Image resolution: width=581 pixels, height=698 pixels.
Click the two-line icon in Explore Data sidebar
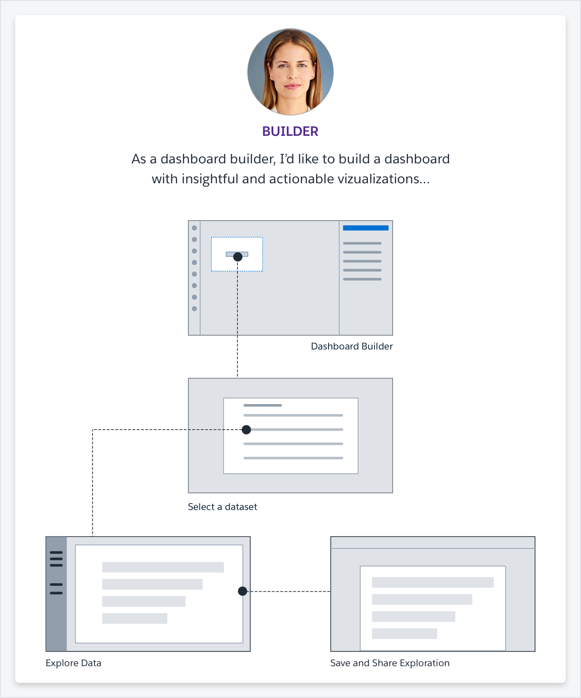pos(56,589)
